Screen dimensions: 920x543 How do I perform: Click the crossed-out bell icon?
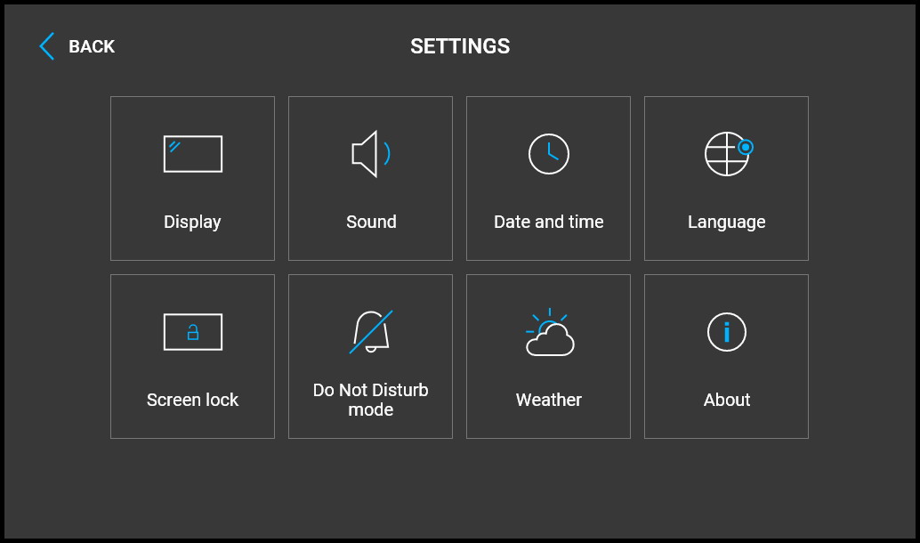tap(370, 332)
